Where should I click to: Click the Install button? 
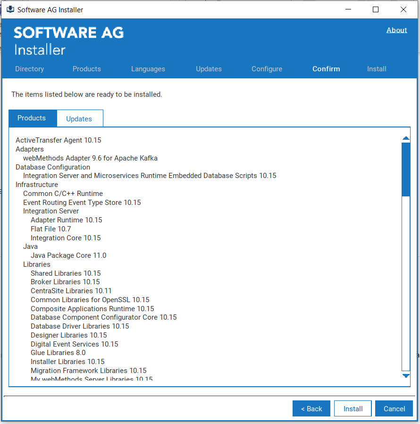353,408
